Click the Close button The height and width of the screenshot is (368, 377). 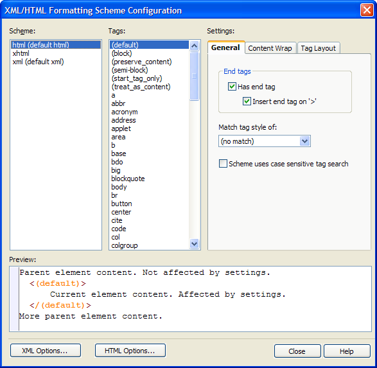click(297, 351)
